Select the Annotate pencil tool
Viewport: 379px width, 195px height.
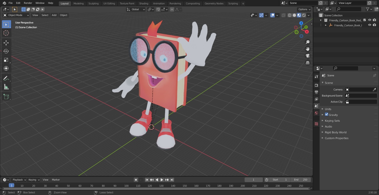(x=6, y=78)
